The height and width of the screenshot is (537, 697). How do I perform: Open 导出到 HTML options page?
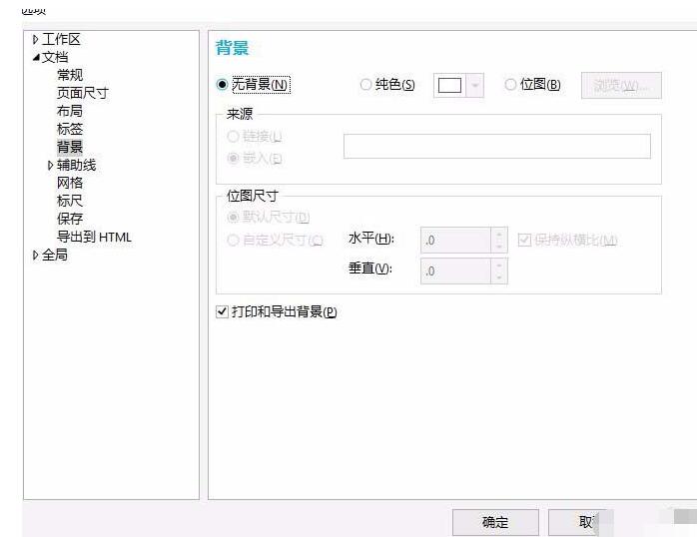click(x=94, y=237)
